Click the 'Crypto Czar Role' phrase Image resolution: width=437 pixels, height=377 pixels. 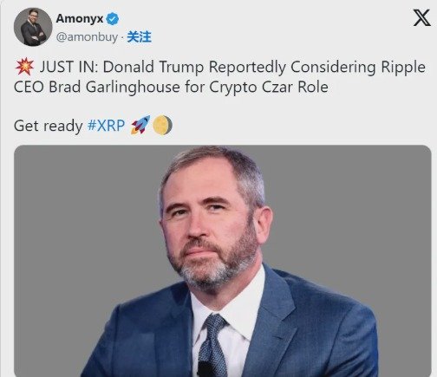coord(269,88)
